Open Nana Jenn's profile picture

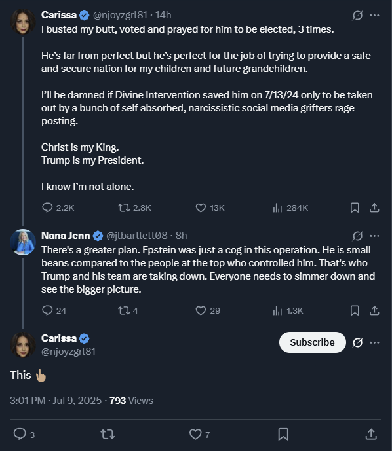coord(23,242)
